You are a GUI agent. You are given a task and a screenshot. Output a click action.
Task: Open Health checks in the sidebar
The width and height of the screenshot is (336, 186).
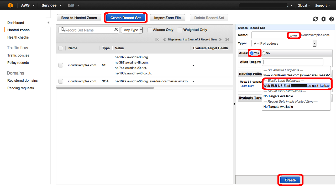[18, 37]
